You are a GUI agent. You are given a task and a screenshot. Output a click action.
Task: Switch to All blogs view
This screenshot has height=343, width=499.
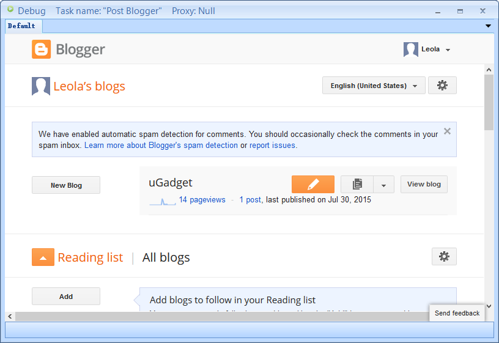pyautogui.click(x=166, y=257)
